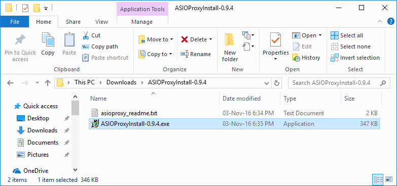Click the Delete red X icon

click(185, 39)
